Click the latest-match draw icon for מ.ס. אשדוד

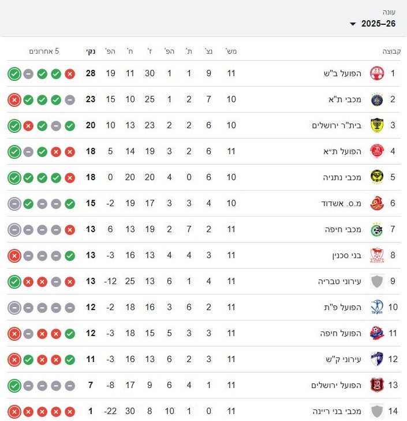coord(14,203)
